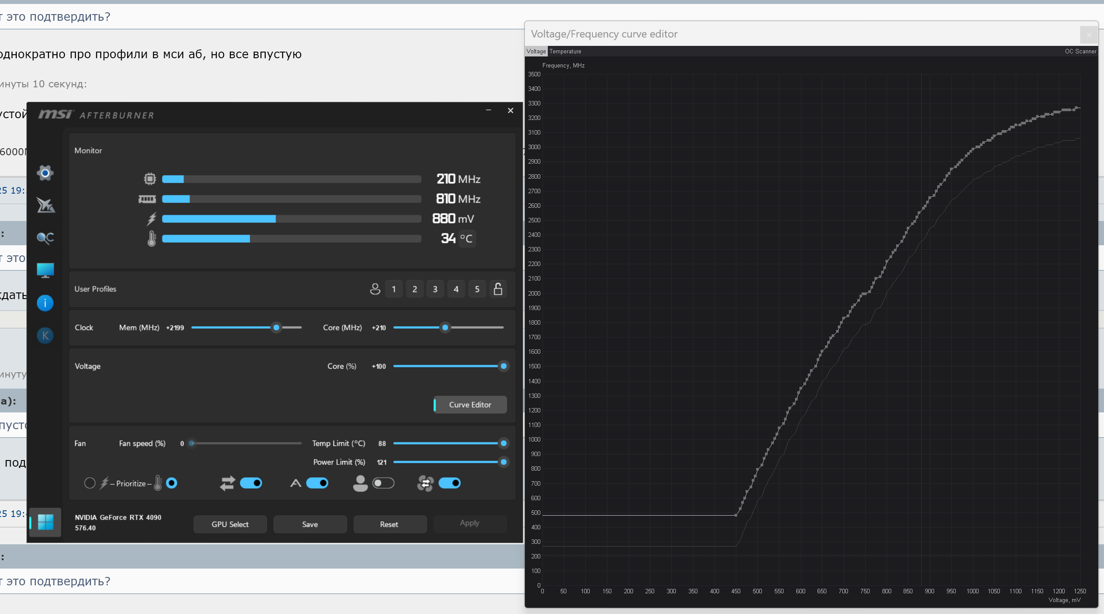Select the power prioritize radio button
Screen dimensions: 1104x614
click(x=90, y=483)
